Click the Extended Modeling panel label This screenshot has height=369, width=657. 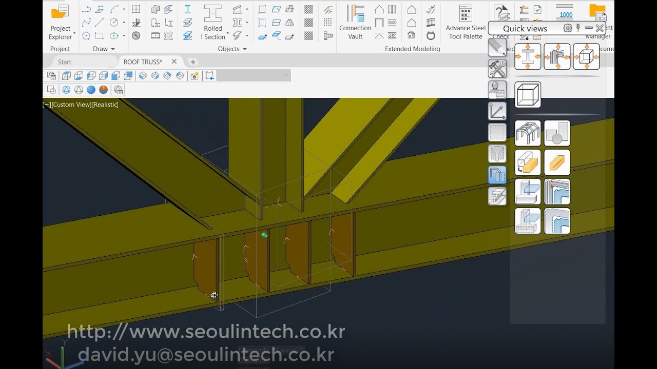(413, 49)
